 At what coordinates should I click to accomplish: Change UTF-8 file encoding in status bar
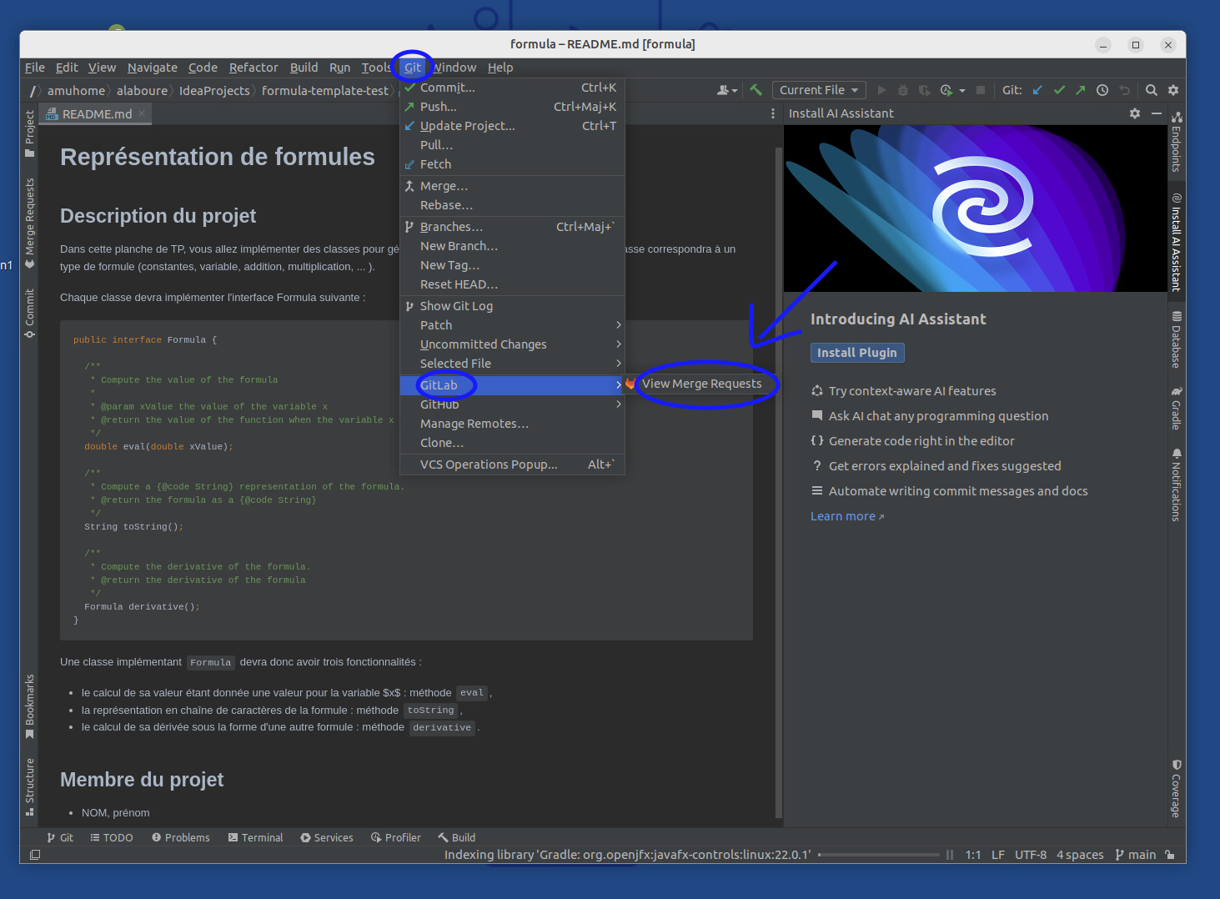click(1031, 855)
